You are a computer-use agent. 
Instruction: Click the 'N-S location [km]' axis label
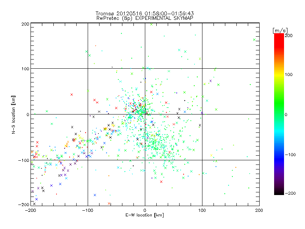13,114
